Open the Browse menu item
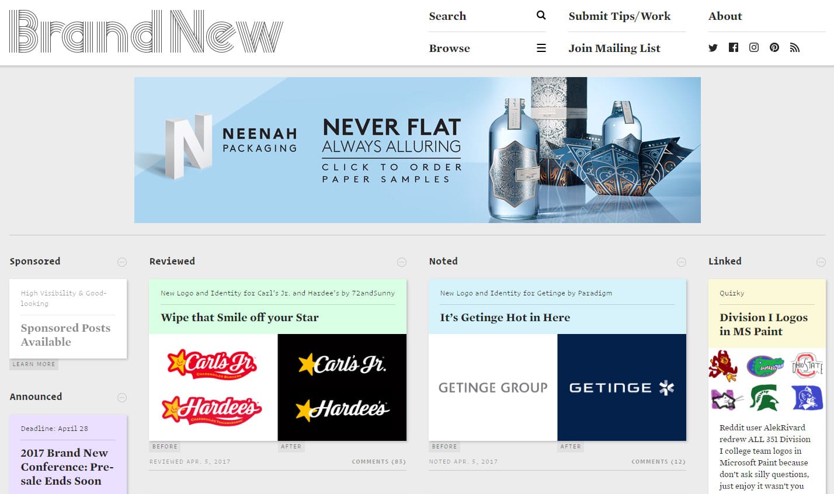 coord(450,48)
